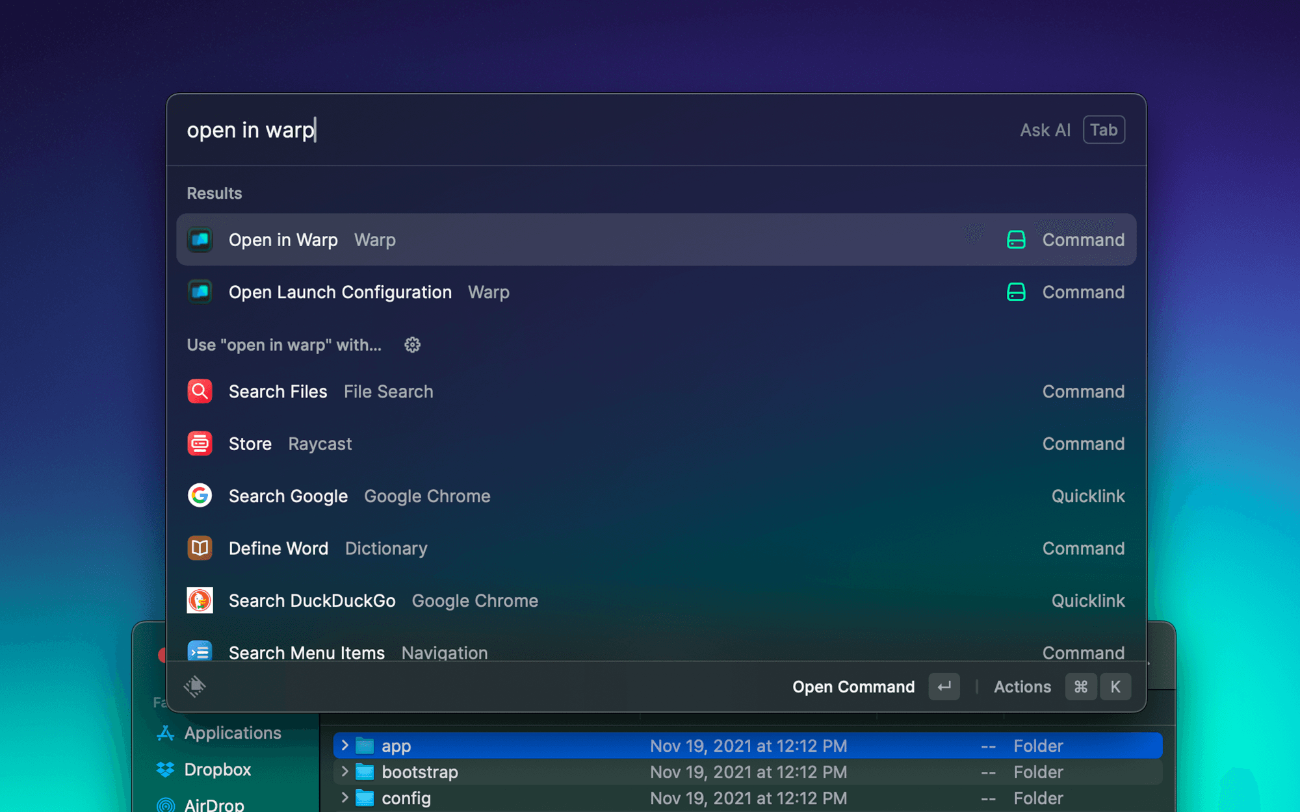The width and height of the screenshot is (1300, 812).
Task: Expand the bootstrap folder disclosure arrow
Action: [x=344, y=772]
